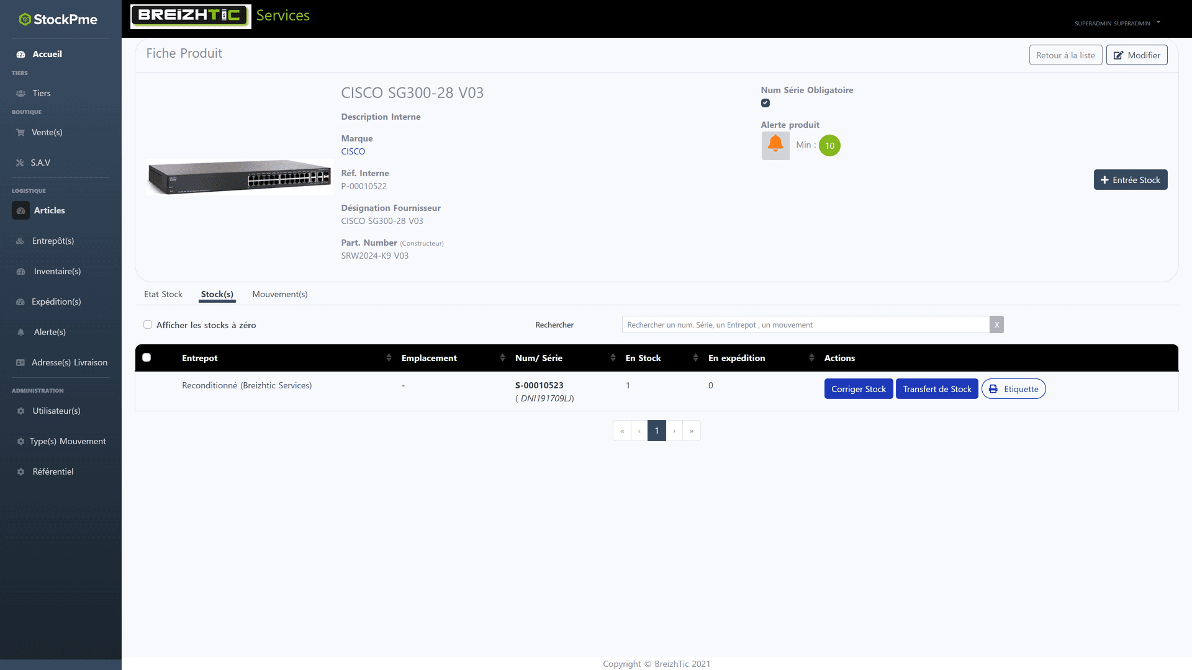
Task: Click the Accueil dashboard icon in sidebar
Action: tap(20, 55)
